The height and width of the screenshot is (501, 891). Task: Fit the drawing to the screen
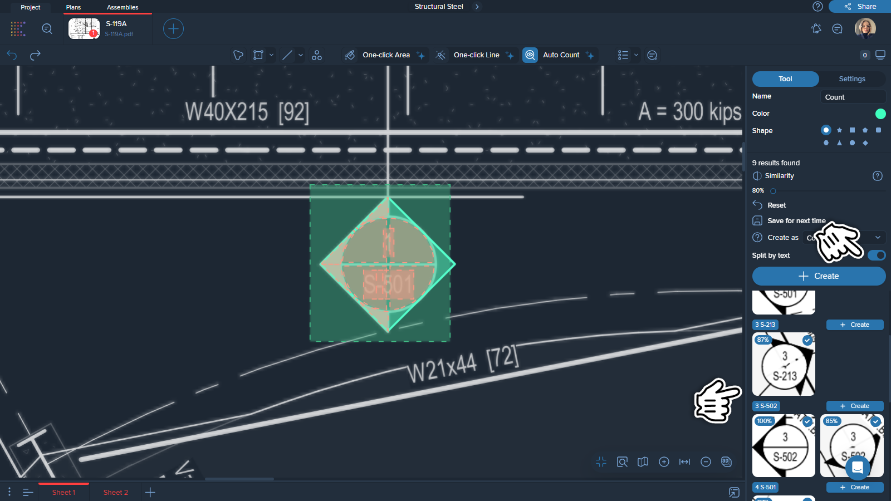pos(601,461)
